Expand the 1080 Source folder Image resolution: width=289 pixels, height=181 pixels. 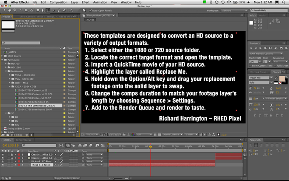click(2, 56)
